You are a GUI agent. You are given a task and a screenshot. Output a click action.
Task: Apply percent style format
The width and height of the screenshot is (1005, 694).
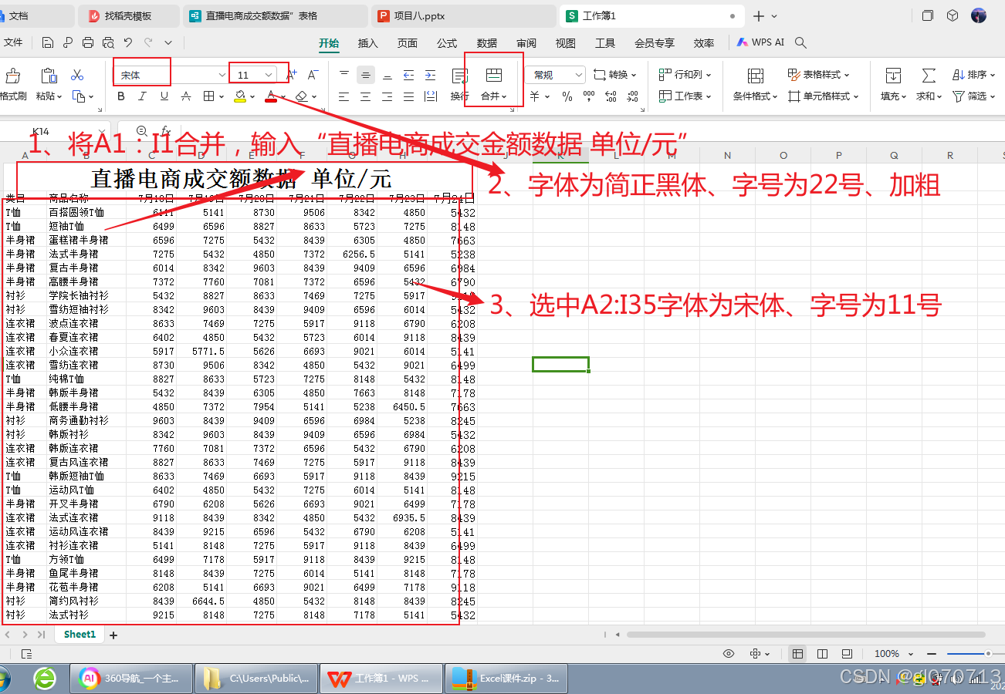pyautogui.click(x=567, y=96)
